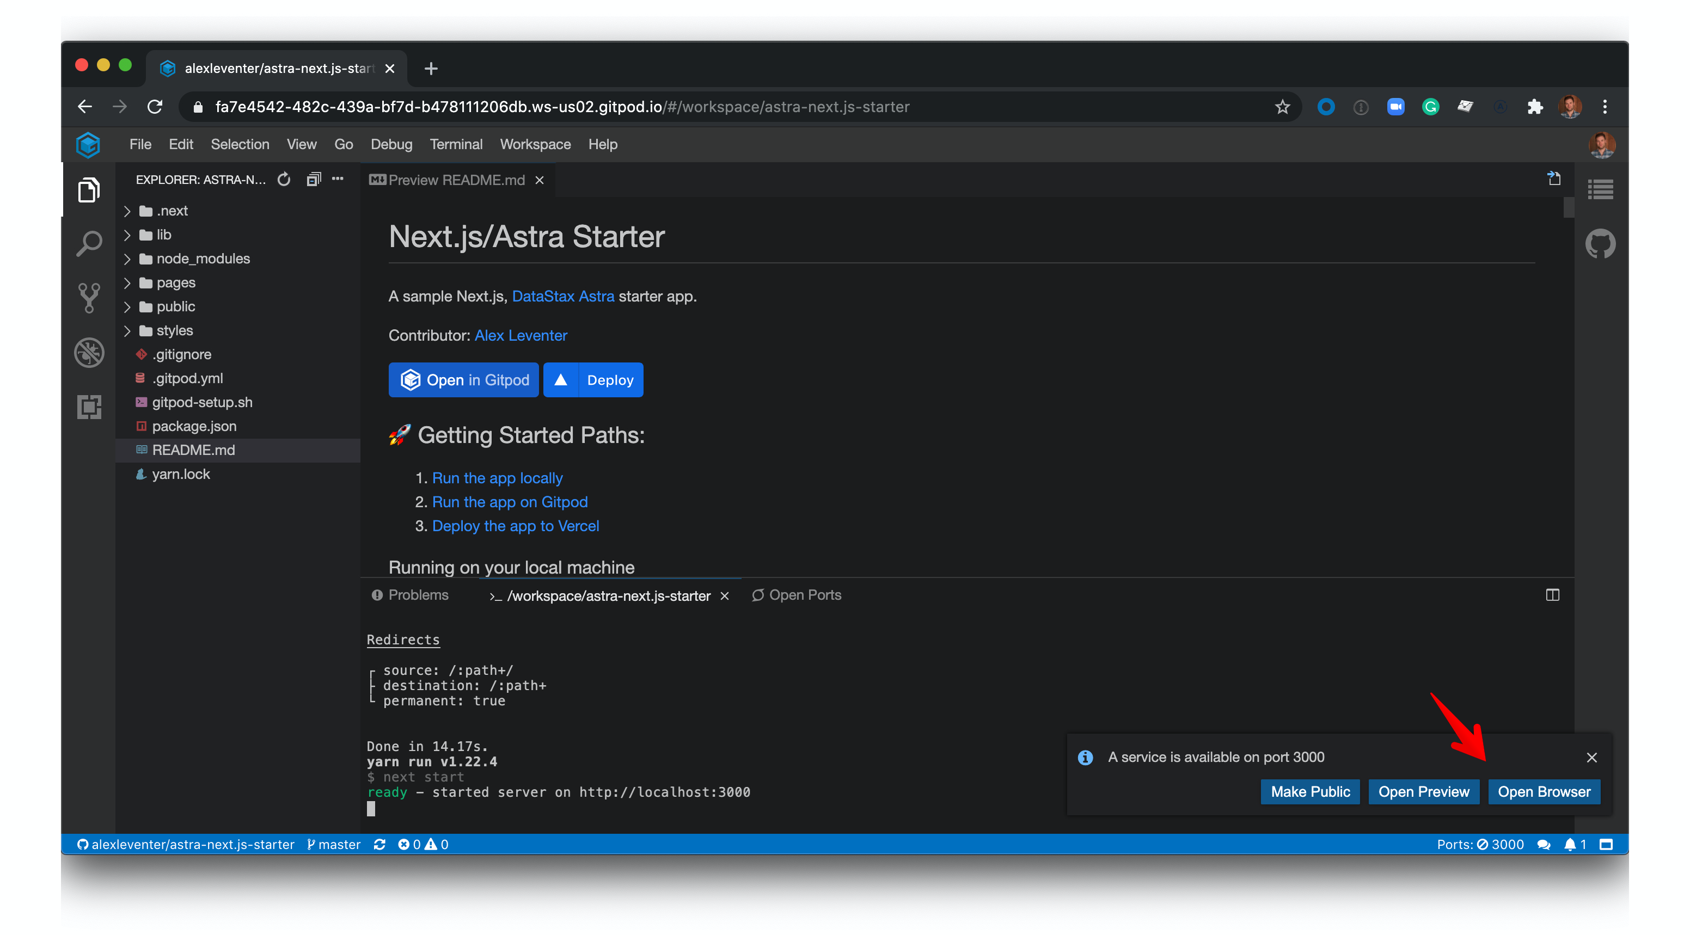Open Chrome three-dot menu
This screenshot has height=935, width=1690.
(x=1605, y=106)
